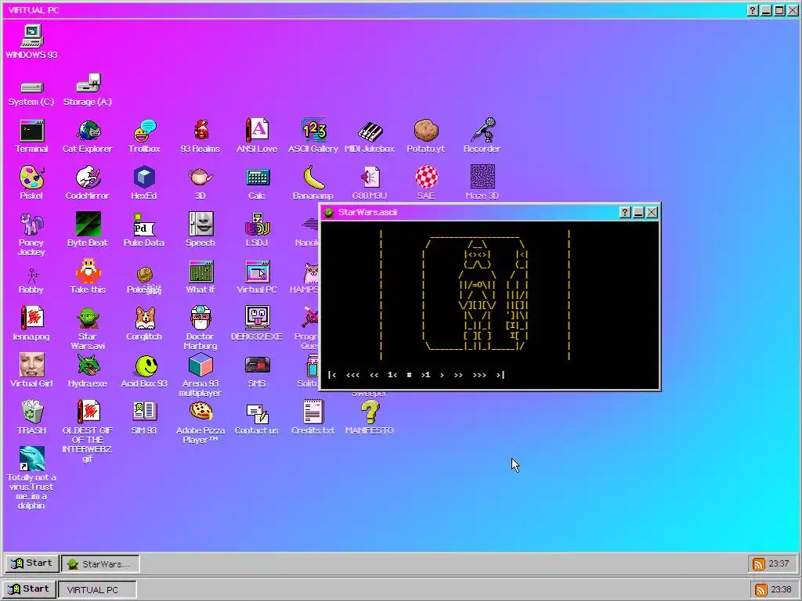This screenshot has height=601, width=802.
Task: Open the SAE checkered ball icon
Action: click(x=425, y=178)
